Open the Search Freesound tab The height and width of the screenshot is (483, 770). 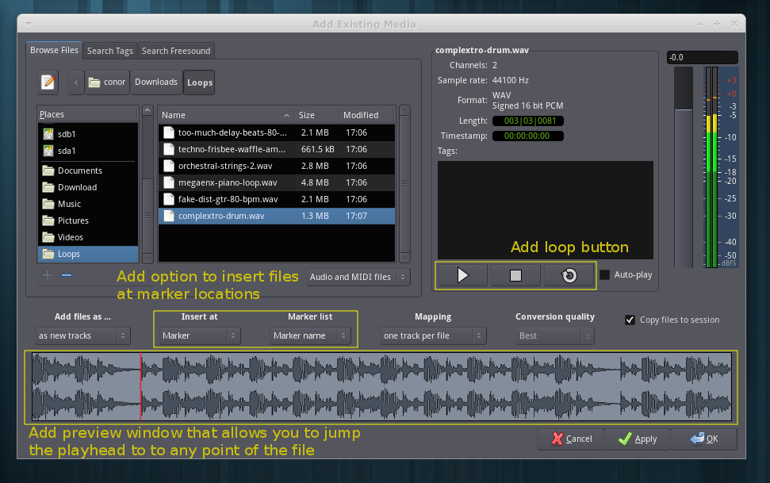coord(176,51)
